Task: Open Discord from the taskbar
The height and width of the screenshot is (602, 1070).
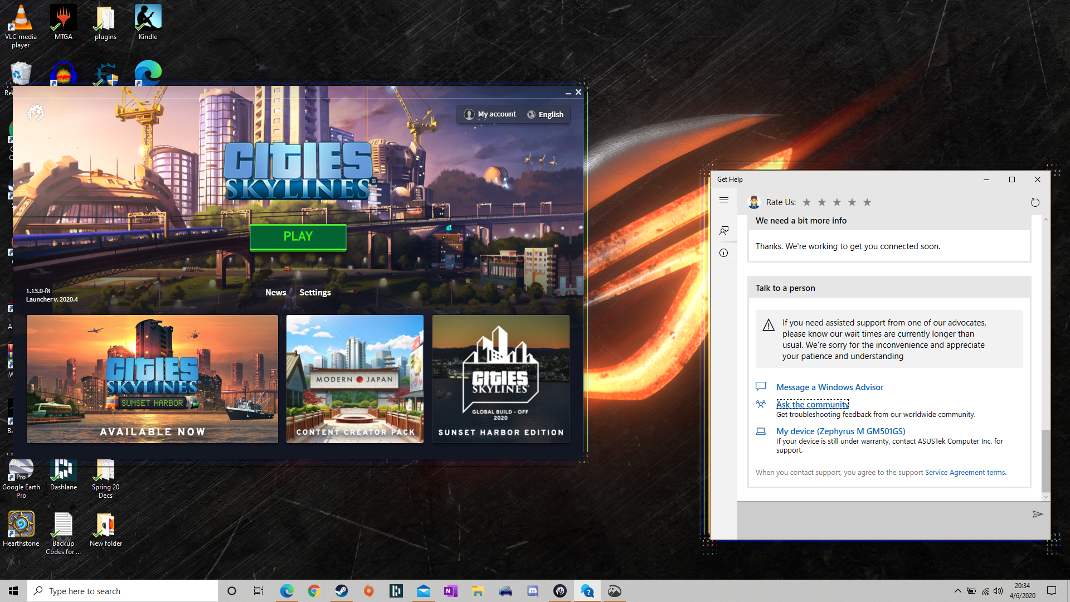Action: (532, 591)
